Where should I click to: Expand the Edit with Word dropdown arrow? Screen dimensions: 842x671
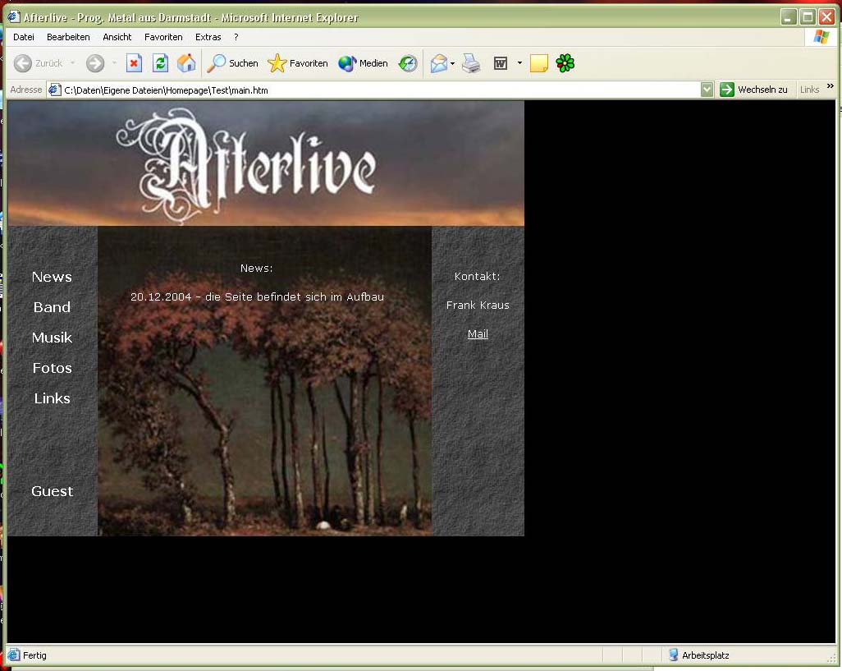coord(519,64)
